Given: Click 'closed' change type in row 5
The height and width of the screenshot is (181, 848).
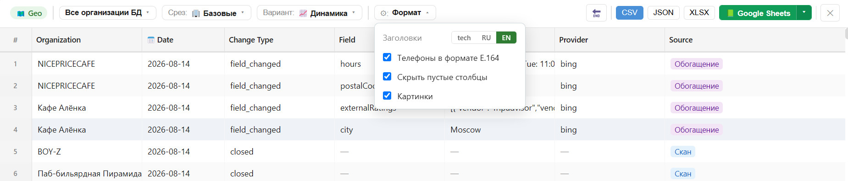Looking at the screenshot, I should pos(242,152).
